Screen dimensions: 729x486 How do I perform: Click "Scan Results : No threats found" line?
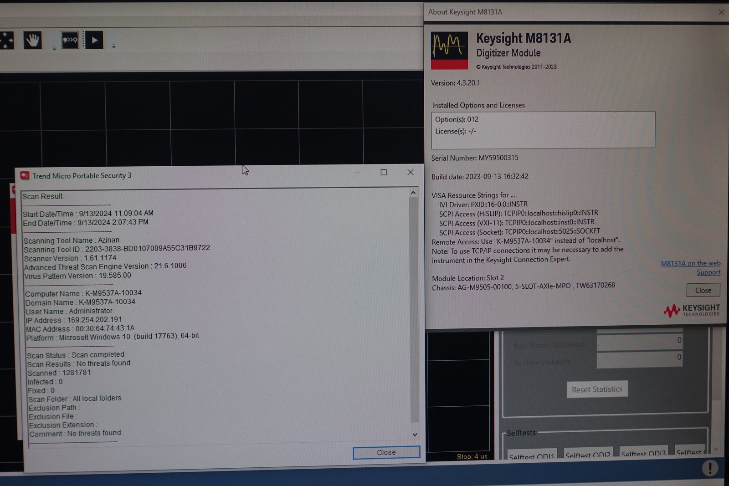[x=79, y=363]
